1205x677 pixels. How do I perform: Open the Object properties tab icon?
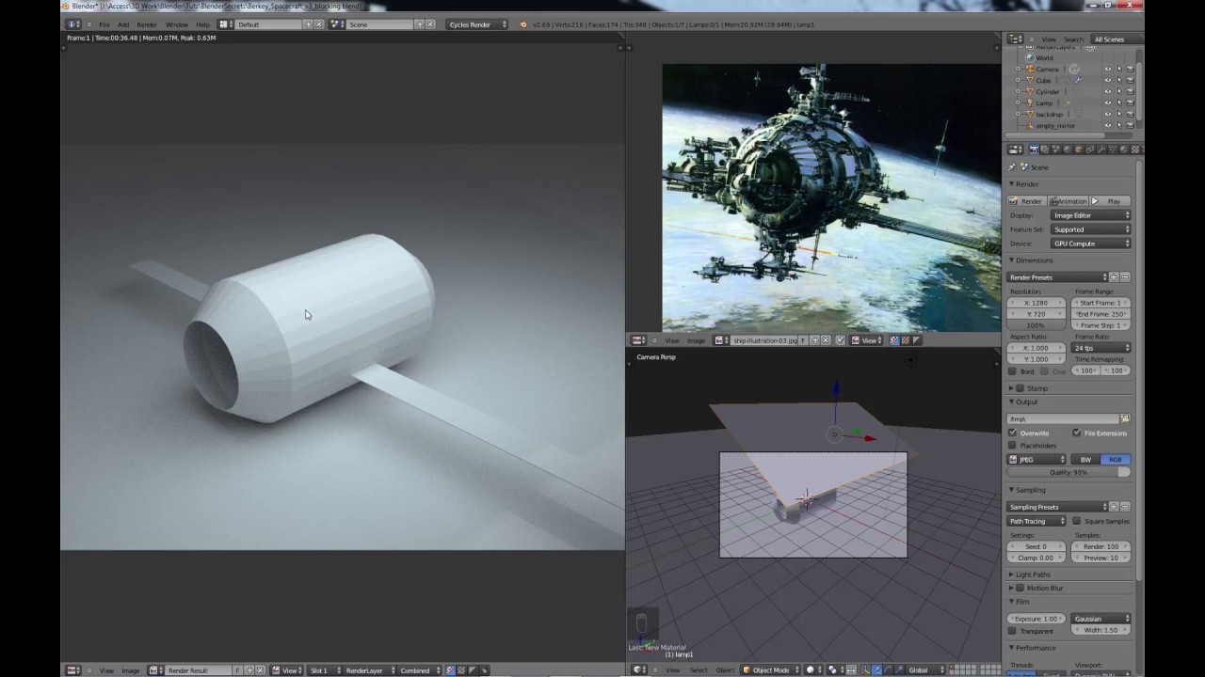pos(1079,150)
